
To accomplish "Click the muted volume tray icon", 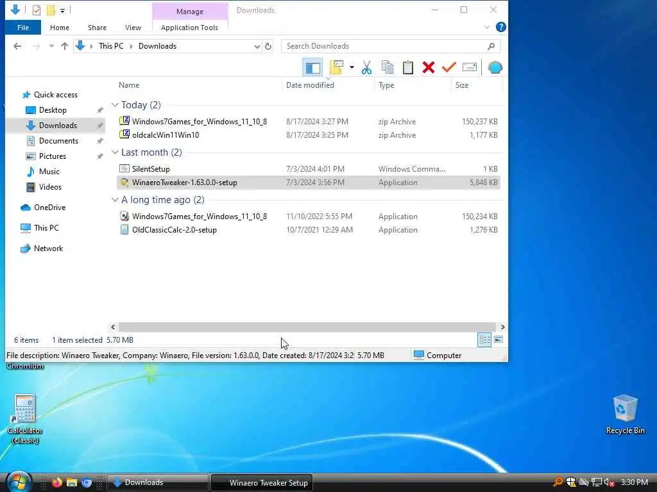I will 609,482.
